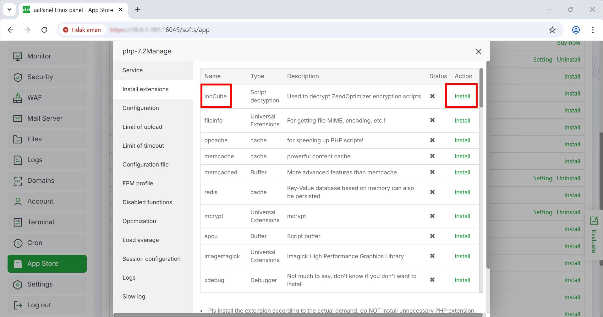Install the opcache extension
603x317 pixels.
462,140
